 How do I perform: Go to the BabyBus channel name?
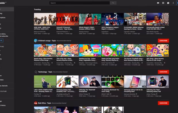coord(88,63)
